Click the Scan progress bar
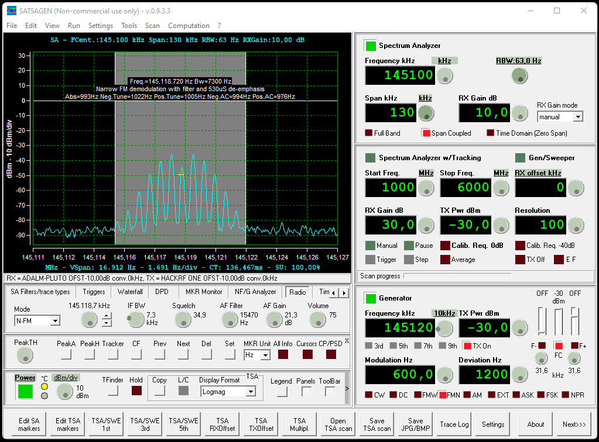 [457, 276]
